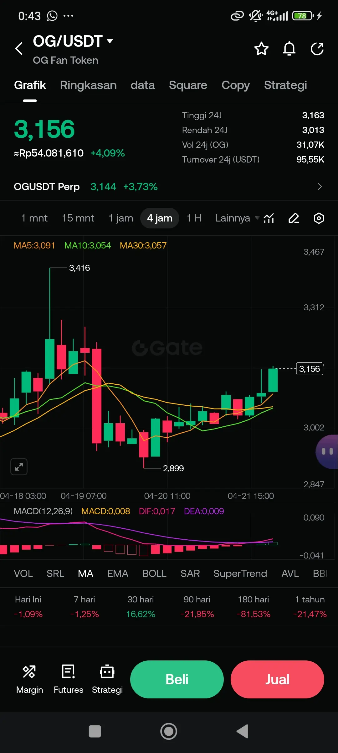Open Futures trading shortcut
Viewport: 338px width, 753px height.
tap(69, 679)
